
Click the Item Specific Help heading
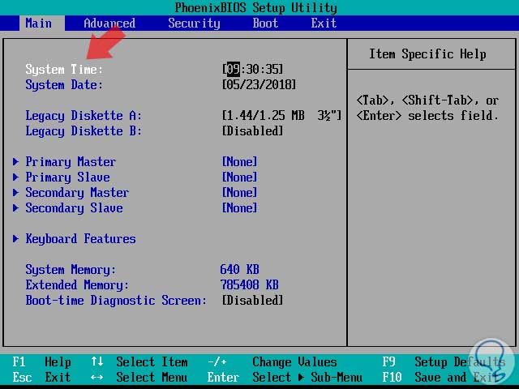427,54
